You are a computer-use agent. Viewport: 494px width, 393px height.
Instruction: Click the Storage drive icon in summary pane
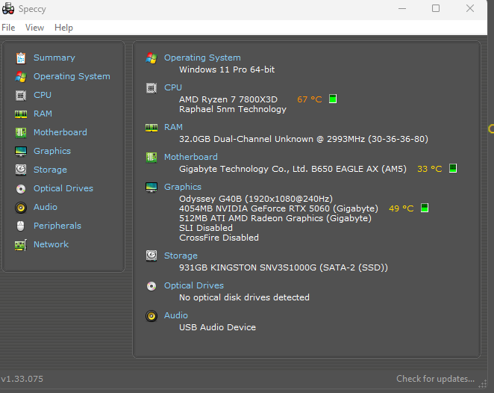coord(151,256)
